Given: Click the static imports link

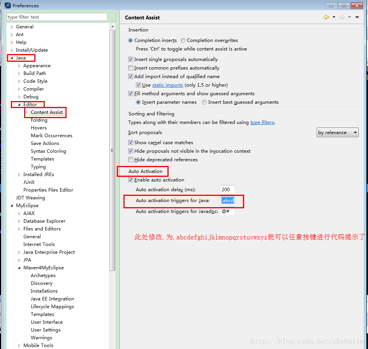Looking at the screenshot, I should point(167,85).
